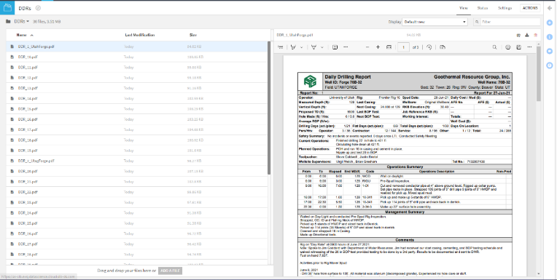
Task: Select DDR_1_UtahForge.pdf in the file list
Action: [x=137, y=47]
